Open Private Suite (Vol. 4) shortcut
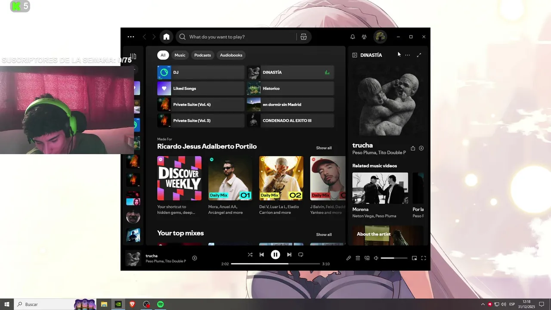Screen dimensions: 551x310 201,105
